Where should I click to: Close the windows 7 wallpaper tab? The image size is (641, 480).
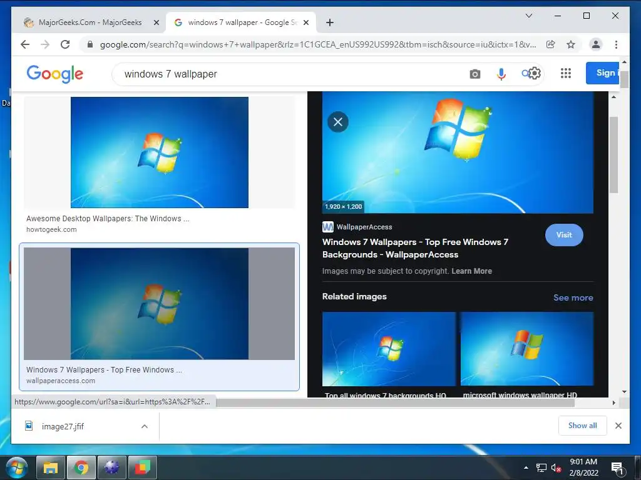click(x=305, y=22)
